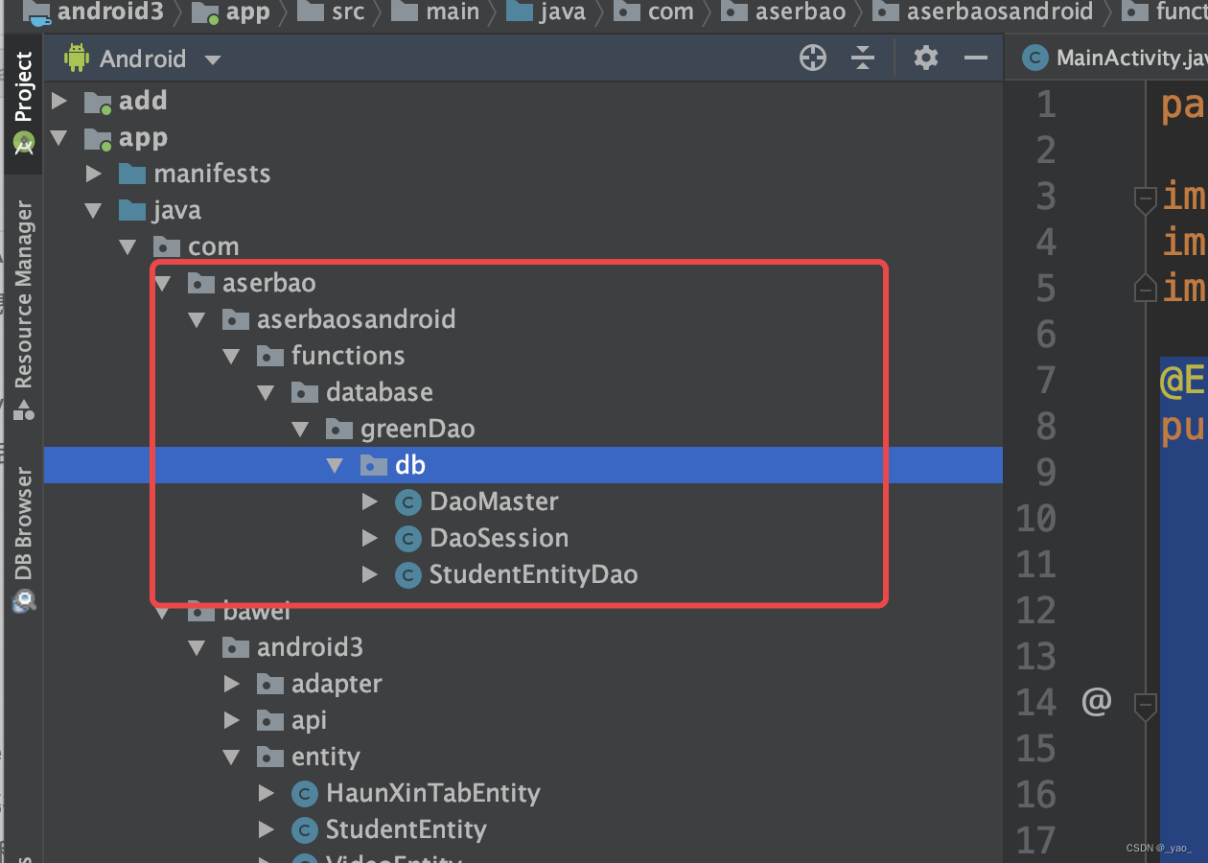This screenshot has height=863, width=1208.
Task: Select the android3 package label
Action: tap(310, 647)
